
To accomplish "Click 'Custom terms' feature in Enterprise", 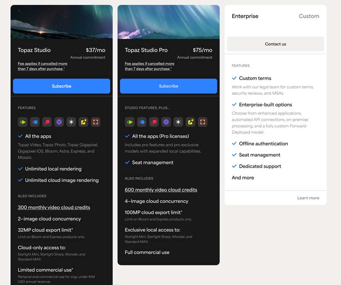I will pyautogui.click(x=255, y=78).
